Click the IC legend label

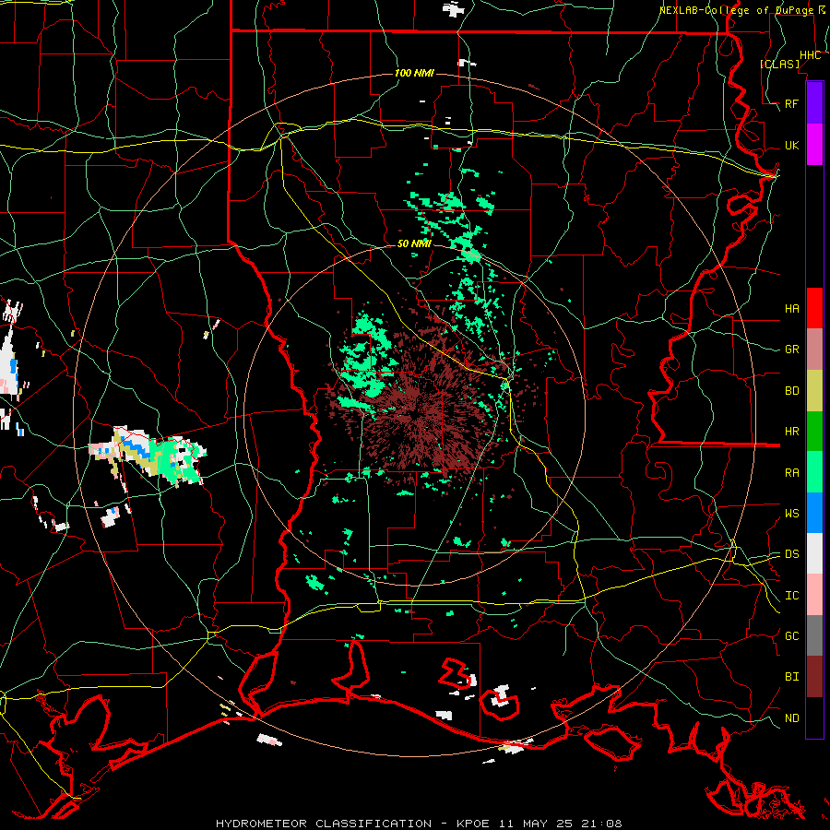pos(791,595)
